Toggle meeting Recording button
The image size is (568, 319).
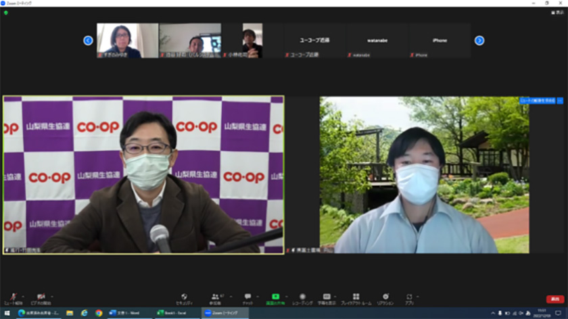(x=302, y=299)
